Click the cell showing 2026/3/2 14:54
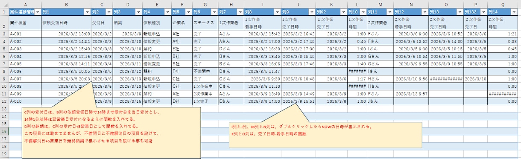The image size is (521, 159). point(67,41)
